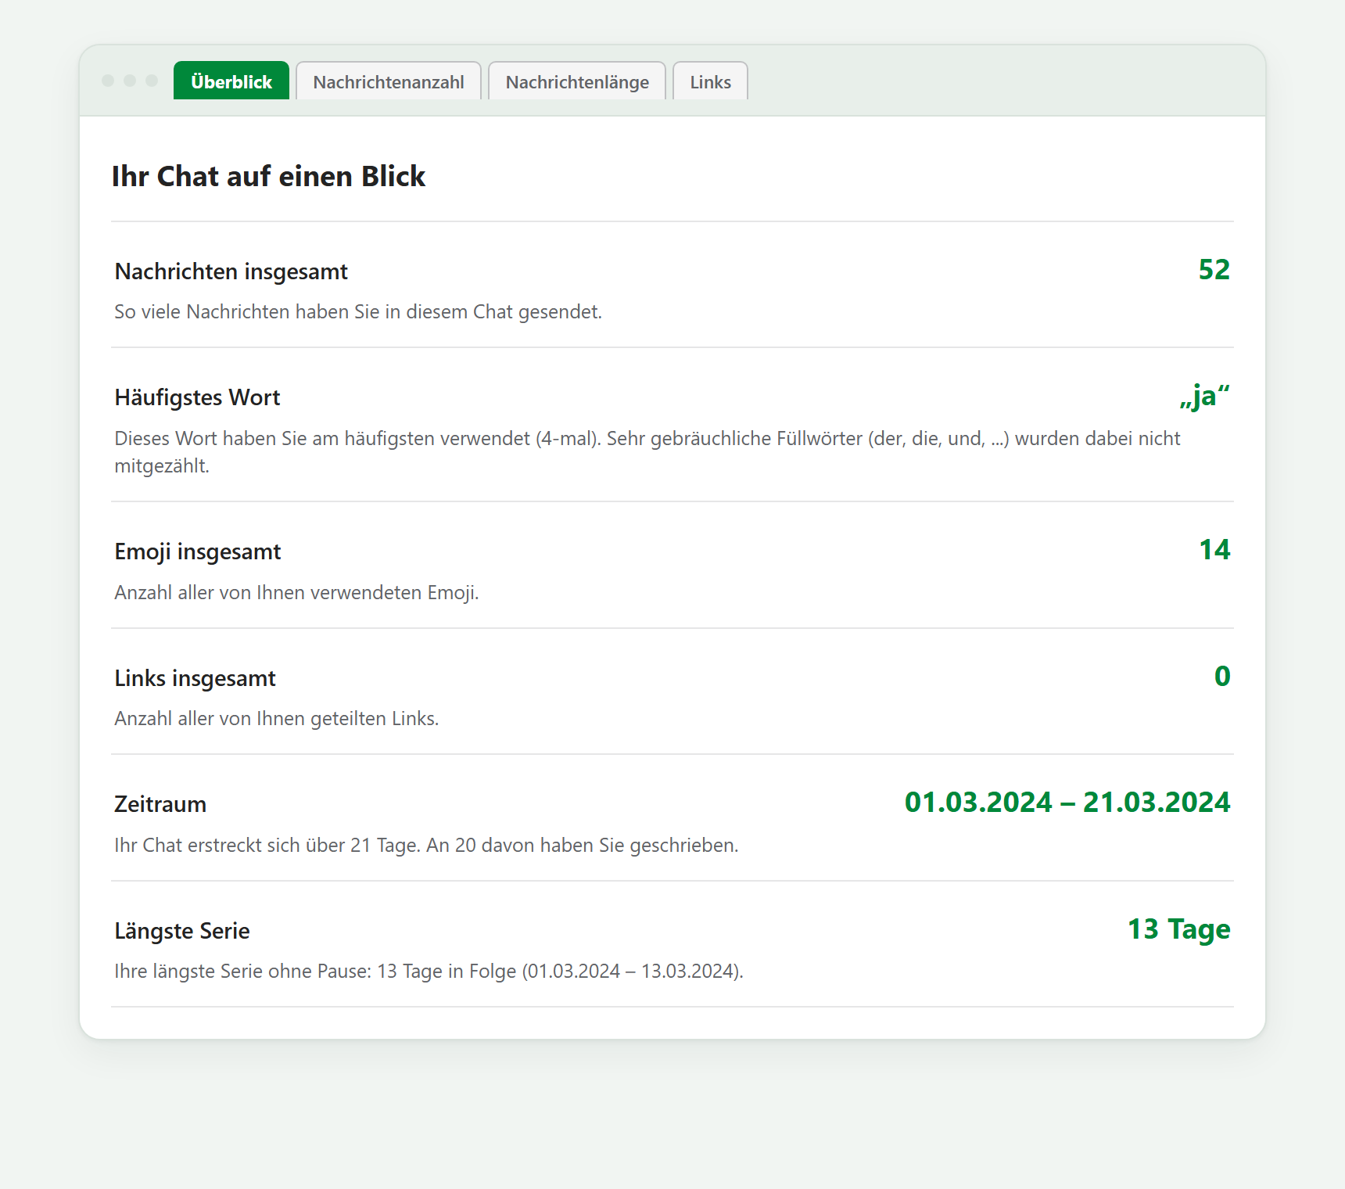Screen dimensions: 1345x1189
Task: Select the emoji count value 14
Action: (x=1214, y=550)
